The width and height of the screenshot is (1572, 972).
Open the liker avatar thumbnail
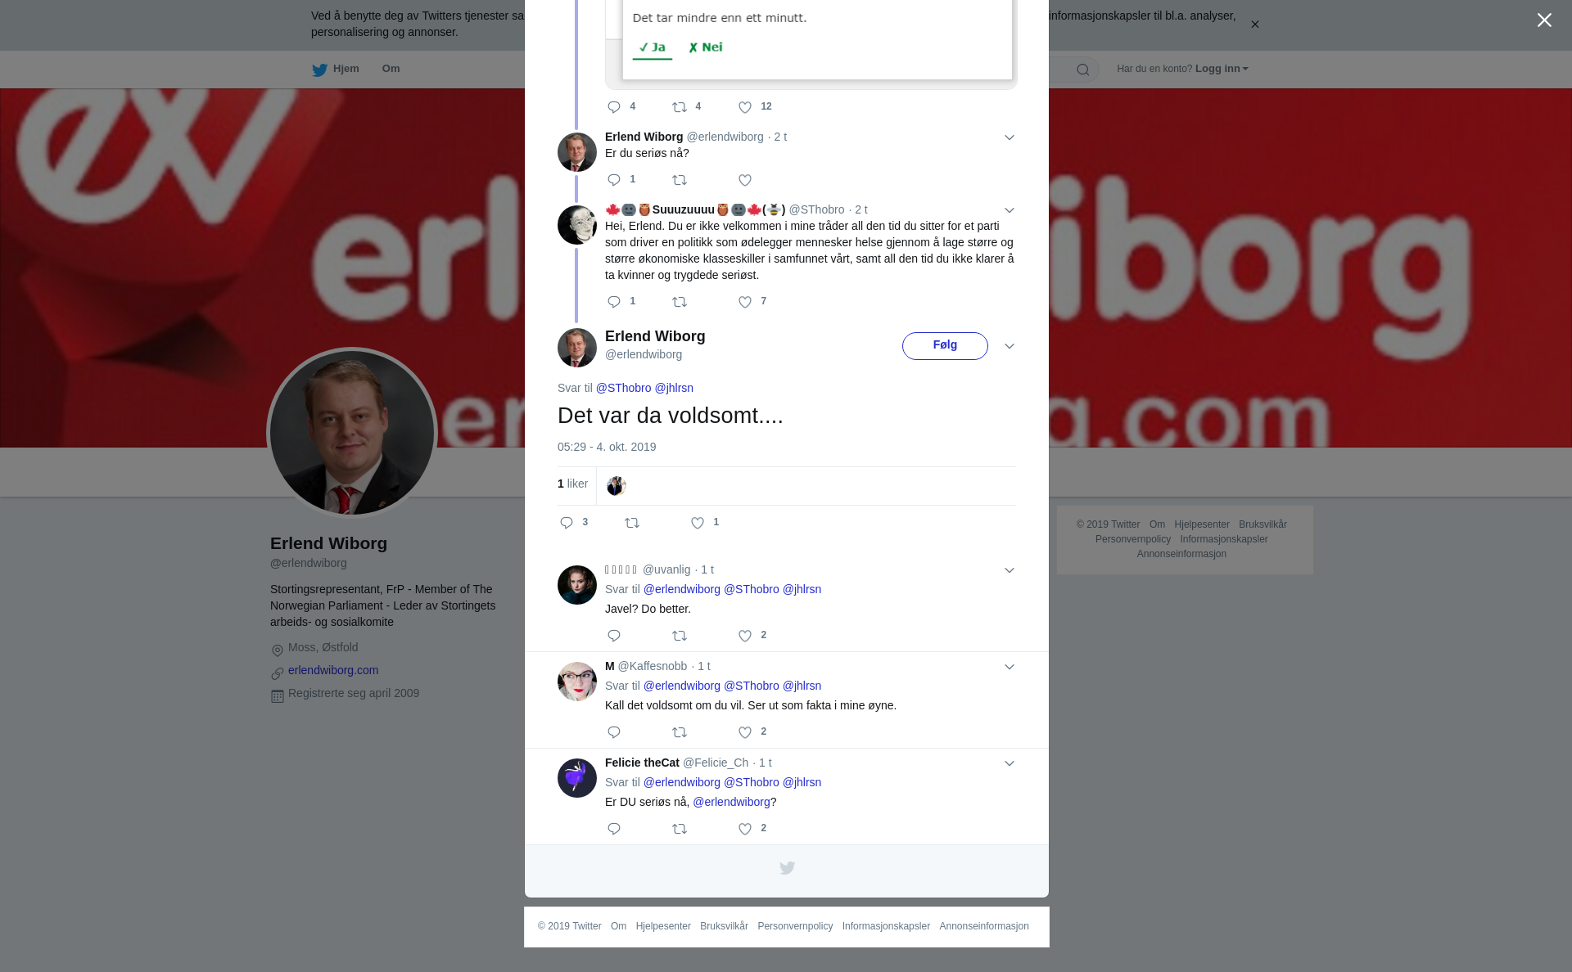click(x=616, y=486)
